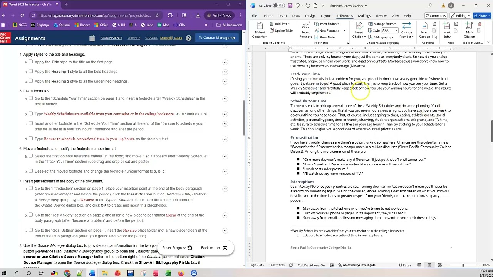This screenshot has width=493, height=277.
Task: Click the Chrome icon in the taskbar
Action: tap(67, 274)
